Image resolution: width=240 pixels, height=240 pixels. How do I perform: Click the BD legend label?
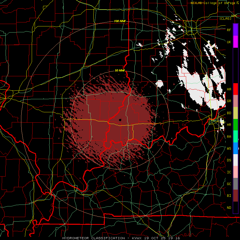pos(229,113)
